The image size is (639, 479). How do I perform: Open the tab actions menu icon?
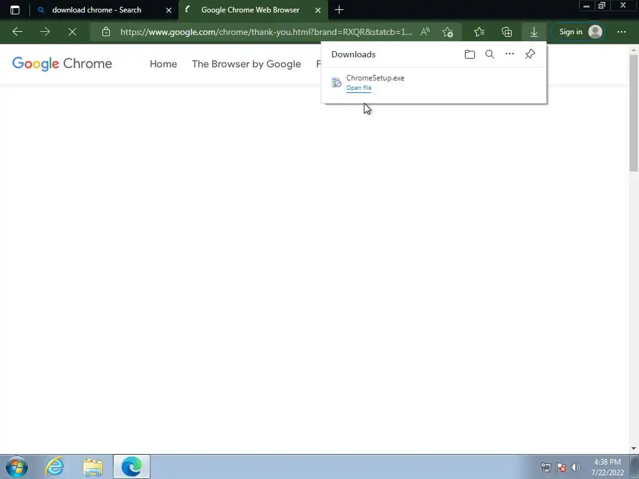tap(15, 10)
